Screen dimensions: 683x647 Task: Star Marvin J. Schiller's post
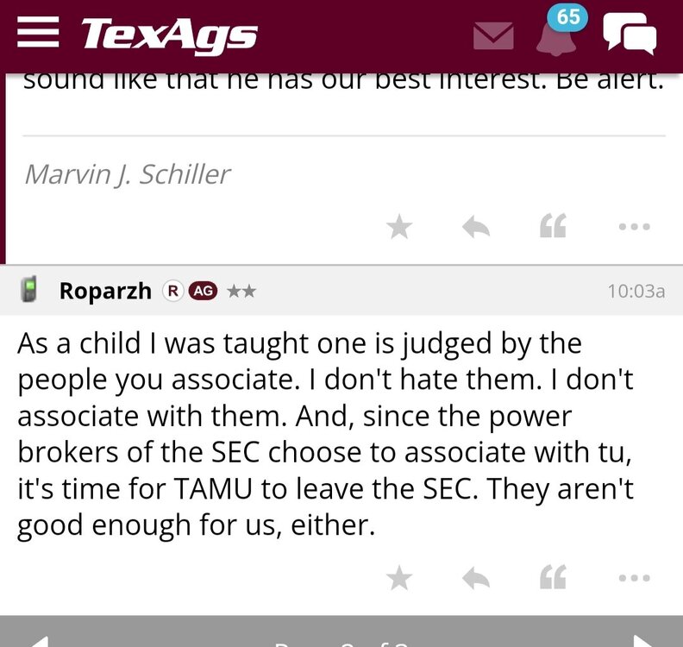(398, 227)
